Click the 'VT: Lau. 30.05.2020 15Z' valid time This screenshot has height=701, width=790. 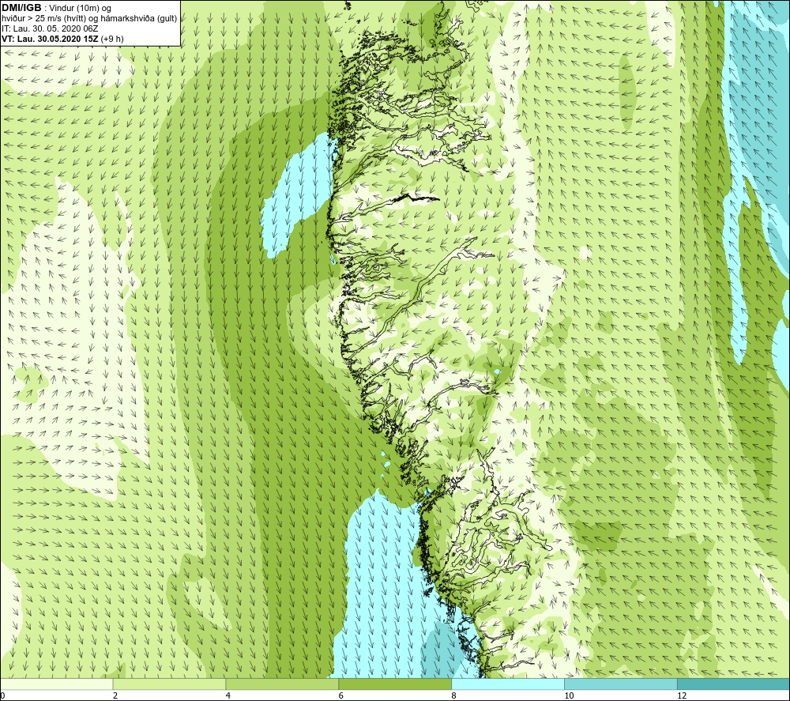pyautogui.click(x=51, y=39)
